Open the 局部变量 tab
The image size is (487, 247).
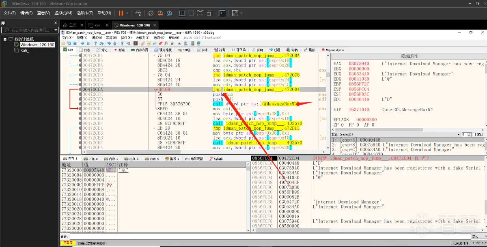194,159
